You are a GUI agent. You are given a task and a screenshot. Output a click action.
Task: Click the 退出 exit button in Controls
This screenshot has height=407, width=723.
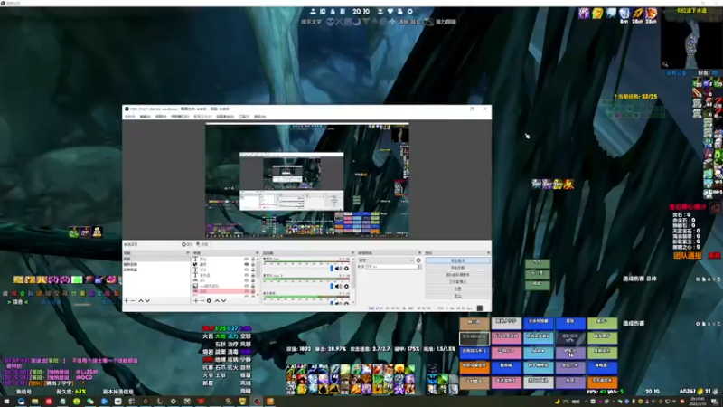pyautogui.click(x=458, y=296)
